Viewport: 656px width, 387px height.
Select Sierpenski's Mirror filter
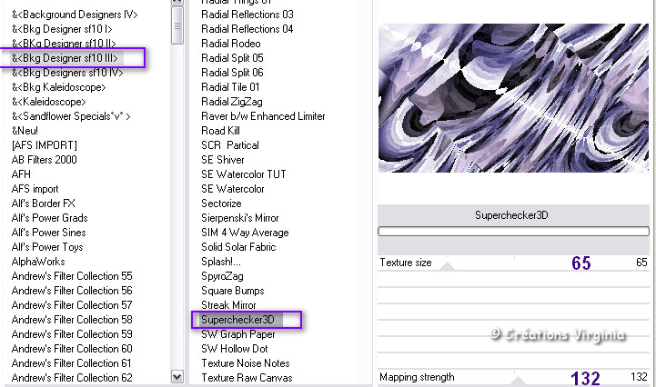pyautogui.click(x=241, y=218)
